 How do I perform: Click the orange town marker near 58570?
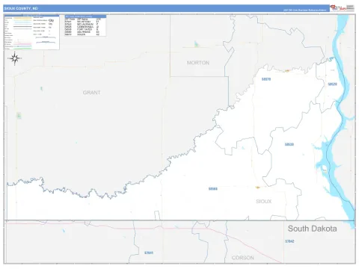(287, 71)
